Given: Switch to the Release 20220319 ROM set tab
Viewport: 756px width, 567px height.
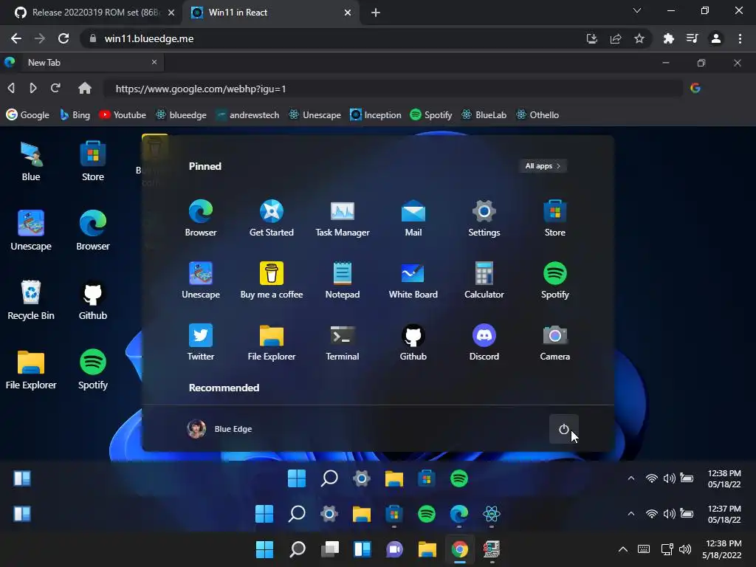Looking at the screenshot, I should [94, 13].
